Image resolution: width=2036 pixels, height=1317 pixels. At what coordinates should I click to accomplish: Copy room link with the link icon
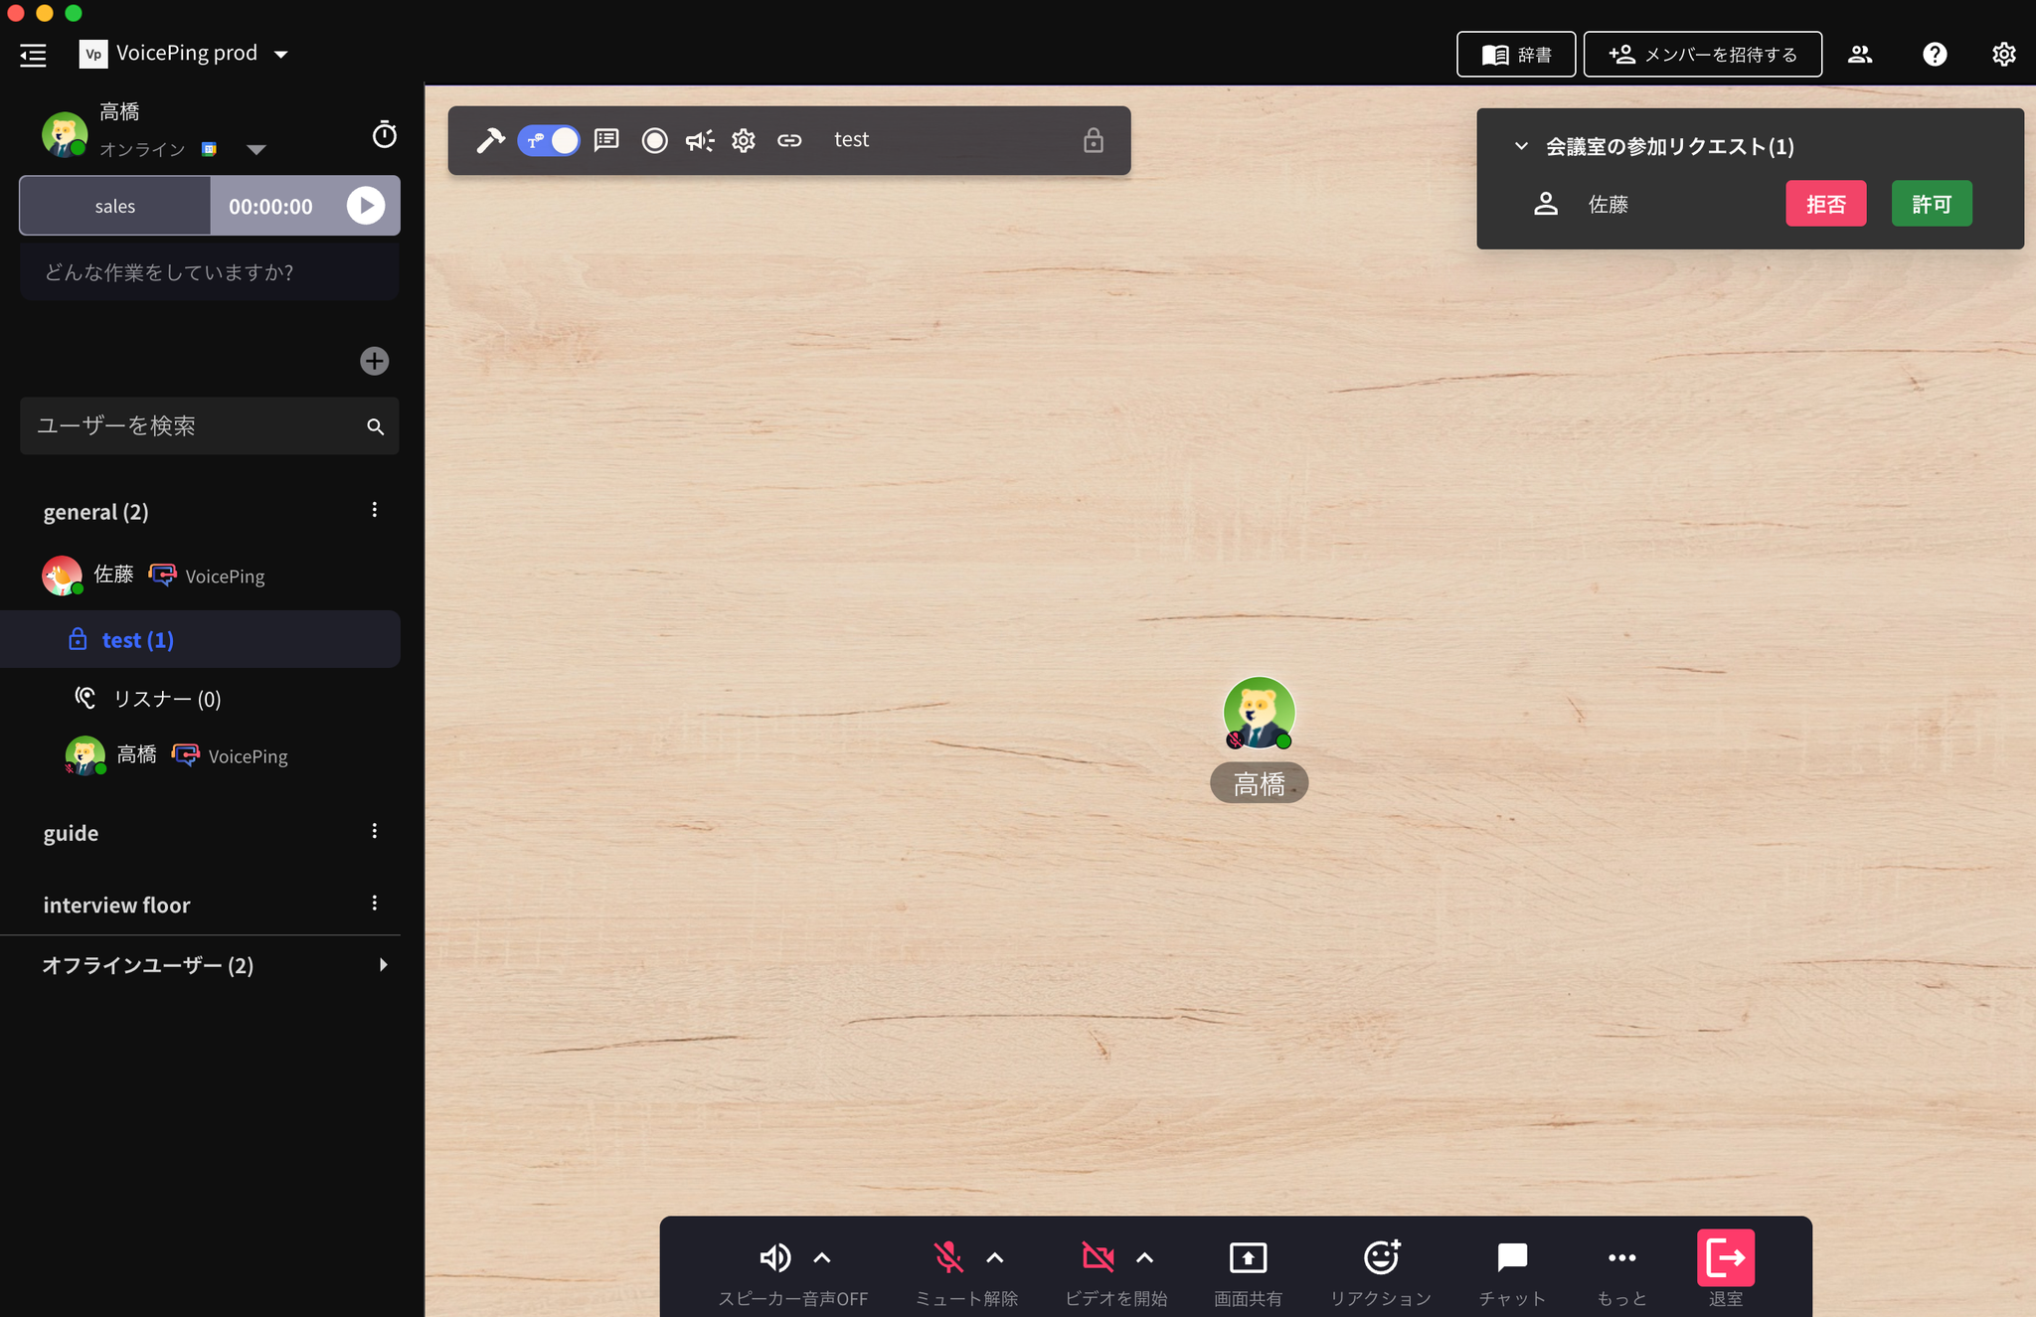[789, 140]
